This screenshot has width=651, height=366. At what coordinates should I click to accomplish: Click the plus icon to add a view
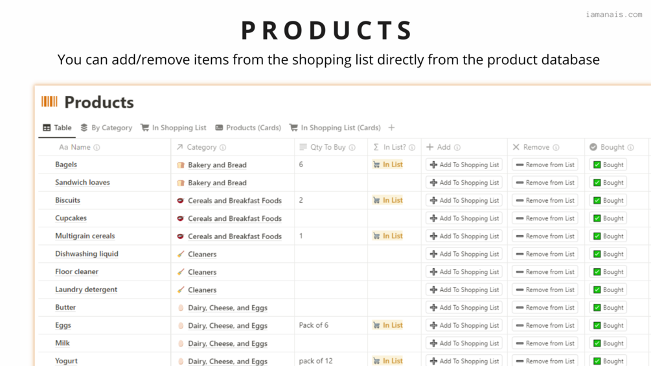click(x=391, y=128)
